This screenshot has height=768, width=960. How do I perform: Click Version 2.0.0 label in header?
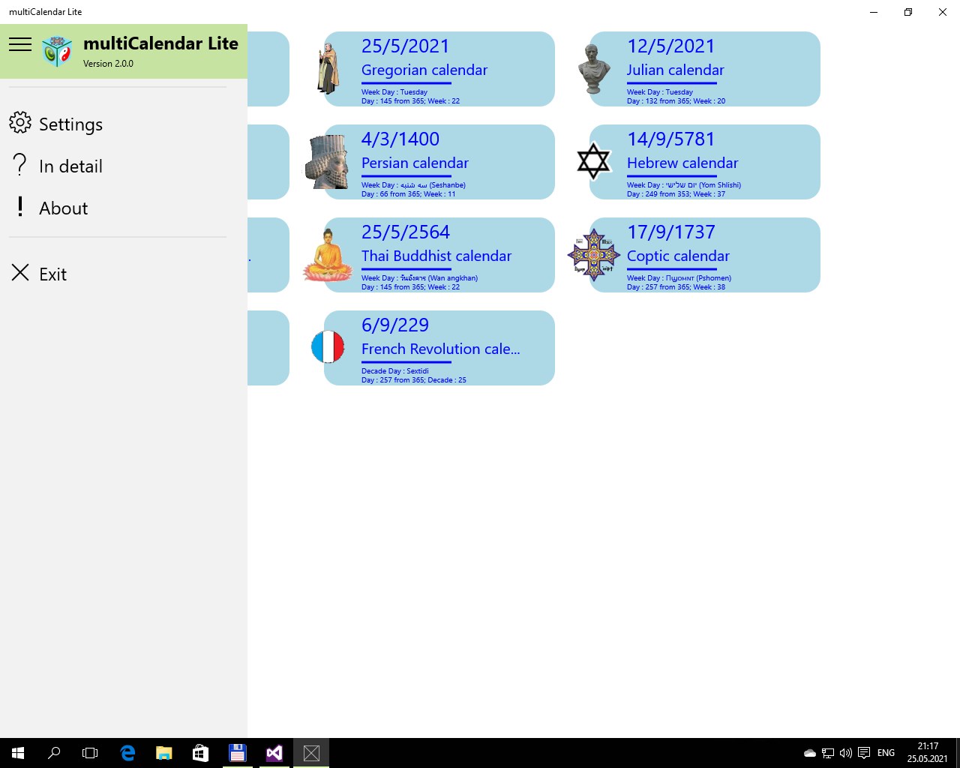(x=108, y=64)
